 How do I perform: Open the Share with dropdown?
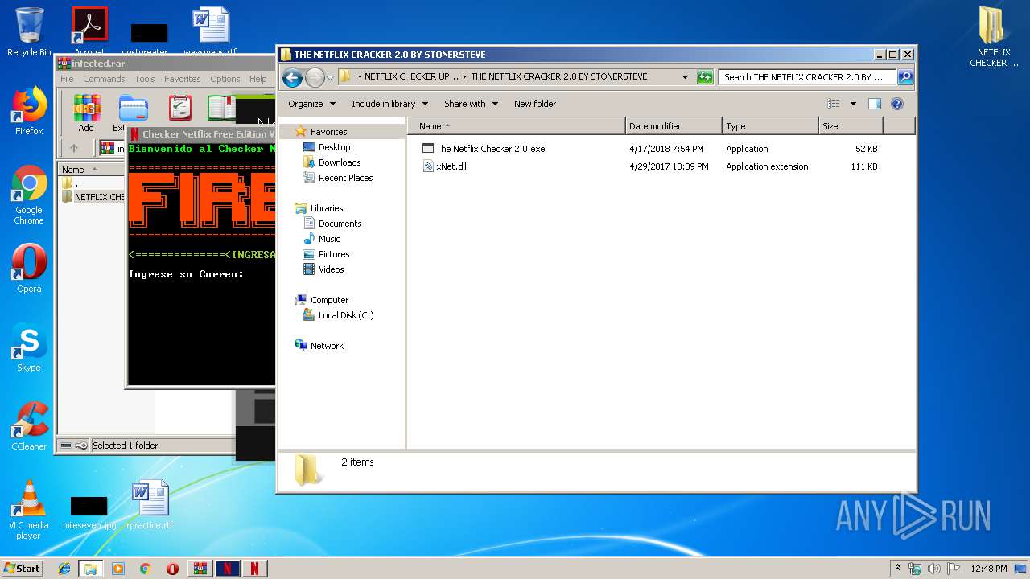pos(471,104)
